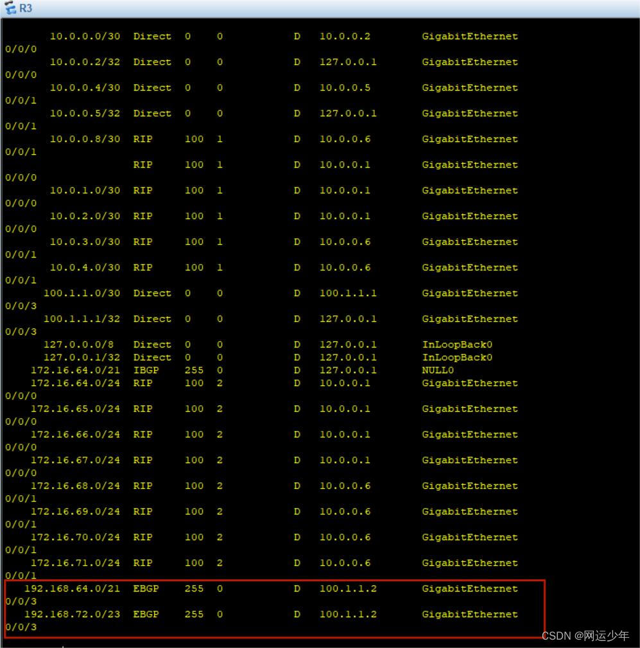Click next hop 10.0.0.5 of 10.0.0.4/30

[x=345, y=87]
